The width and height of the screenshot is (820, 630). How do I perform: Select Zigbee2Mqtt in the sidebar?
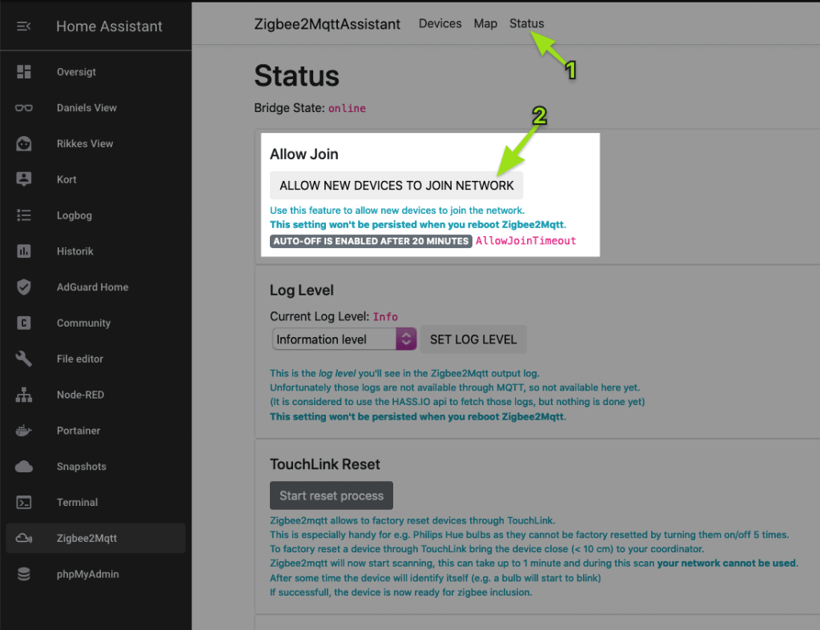96,538
